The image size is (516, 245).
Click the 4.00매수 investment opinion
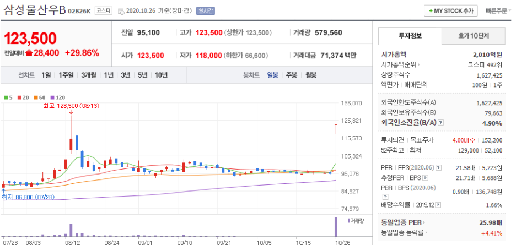pos(464,140)
